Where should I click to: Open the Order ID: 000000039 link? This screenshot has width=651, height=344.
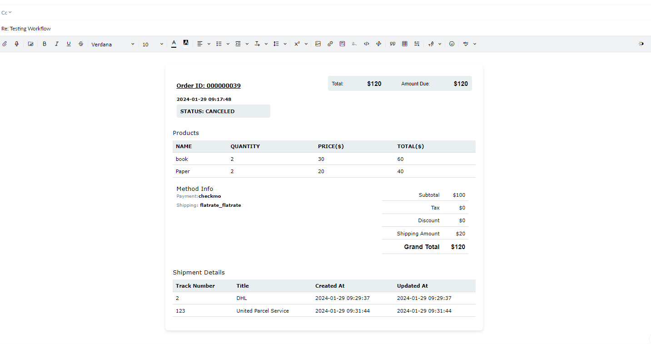coord(209,86)
